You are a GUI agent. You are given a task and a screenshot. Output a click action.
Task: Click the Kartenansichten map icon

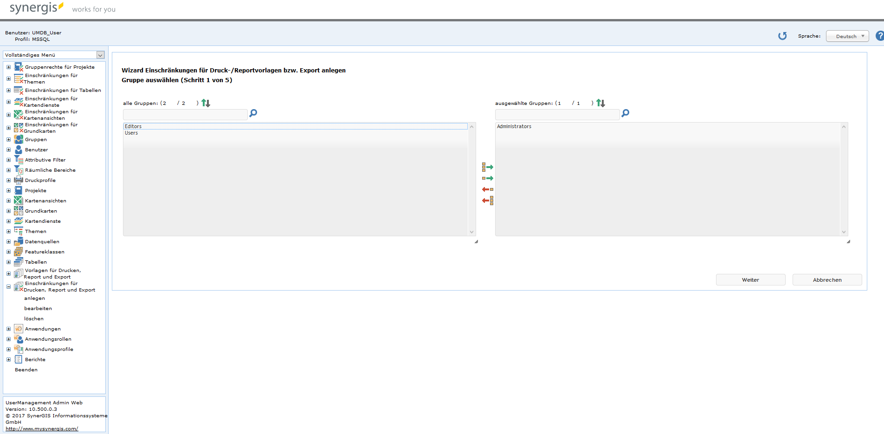pos(19,201)
